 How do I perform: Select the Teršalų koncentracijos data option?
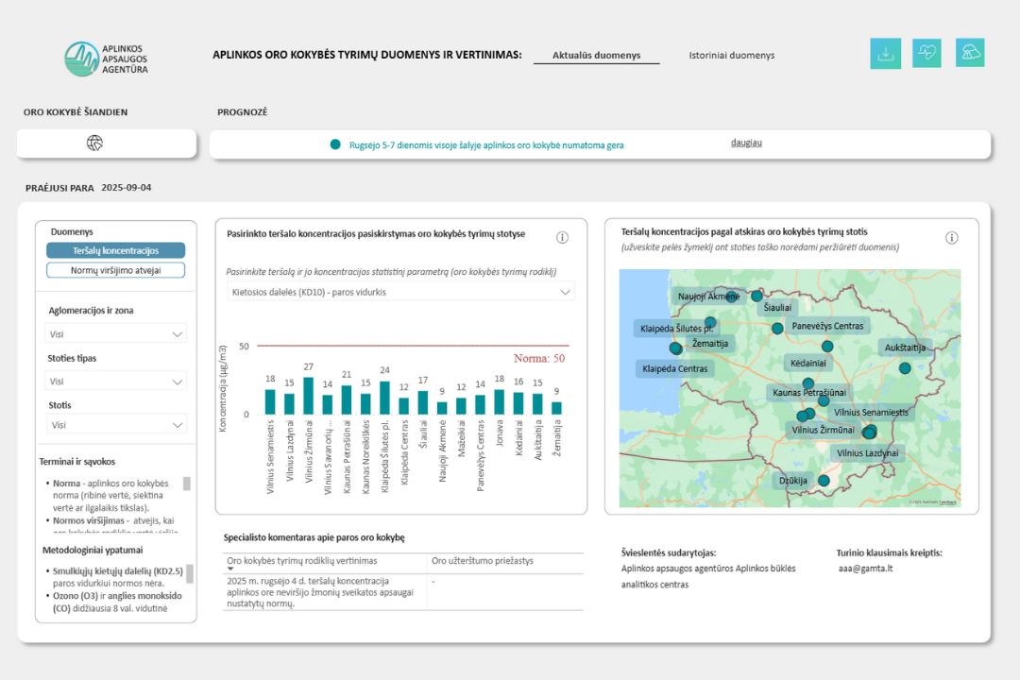tap(115, 251)
